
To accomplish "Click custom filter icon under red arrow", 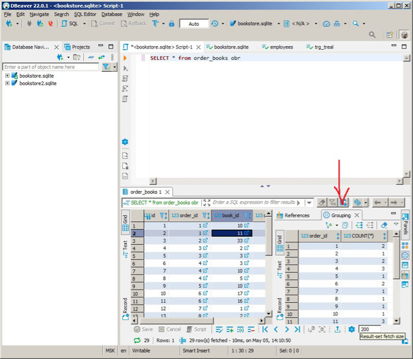I will [343, 202].
